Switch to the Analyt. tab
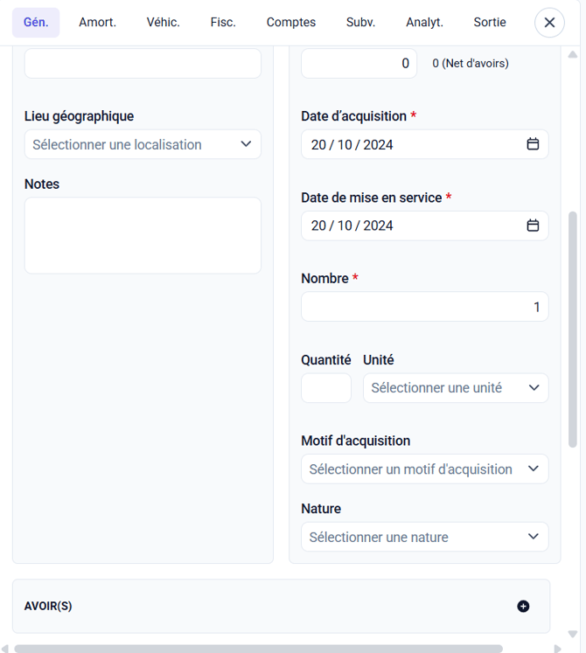586x653 pixels. pyautogui.click(x=424, y=23)
